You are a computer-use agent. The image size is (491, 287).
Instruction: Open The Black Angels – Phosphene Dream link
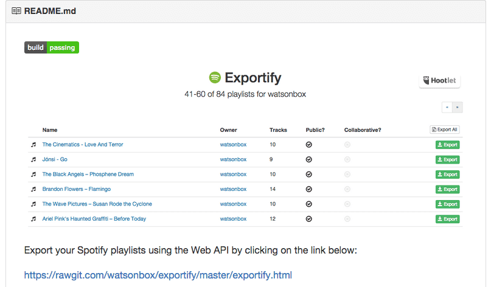88,175
